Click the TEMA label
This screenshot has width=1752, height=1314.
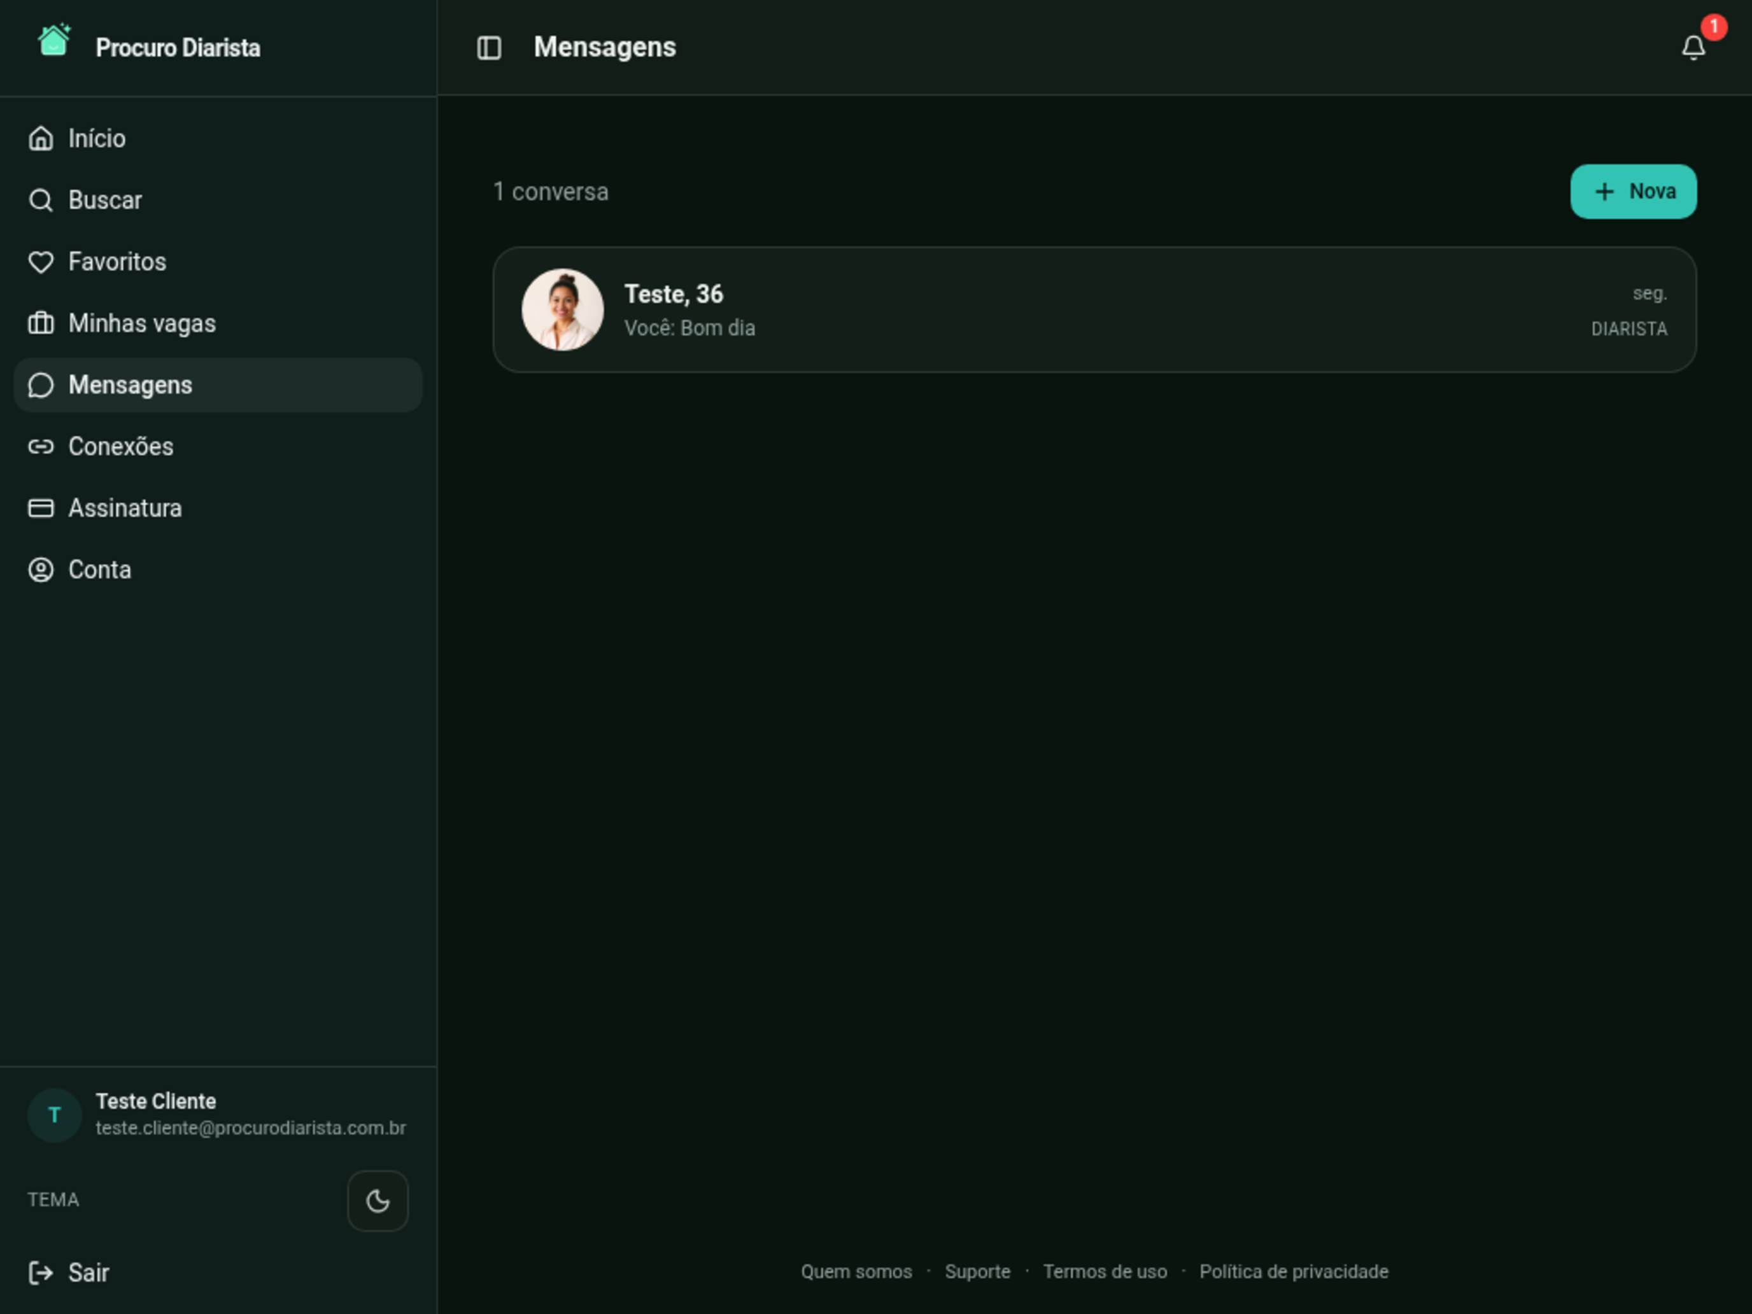53,1200
